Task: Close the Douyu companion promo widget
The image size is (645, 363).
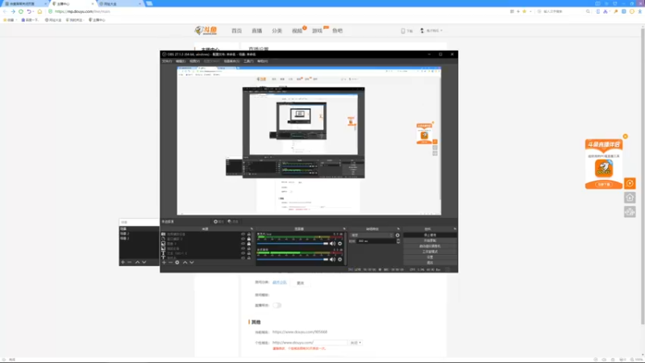Action: point(626,136)
